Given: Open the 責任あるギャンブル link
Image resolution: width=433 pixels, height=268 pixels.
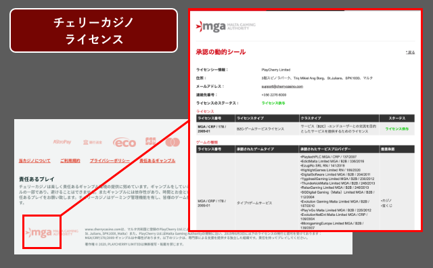Looking at the screenshot, I should point(157,160).
